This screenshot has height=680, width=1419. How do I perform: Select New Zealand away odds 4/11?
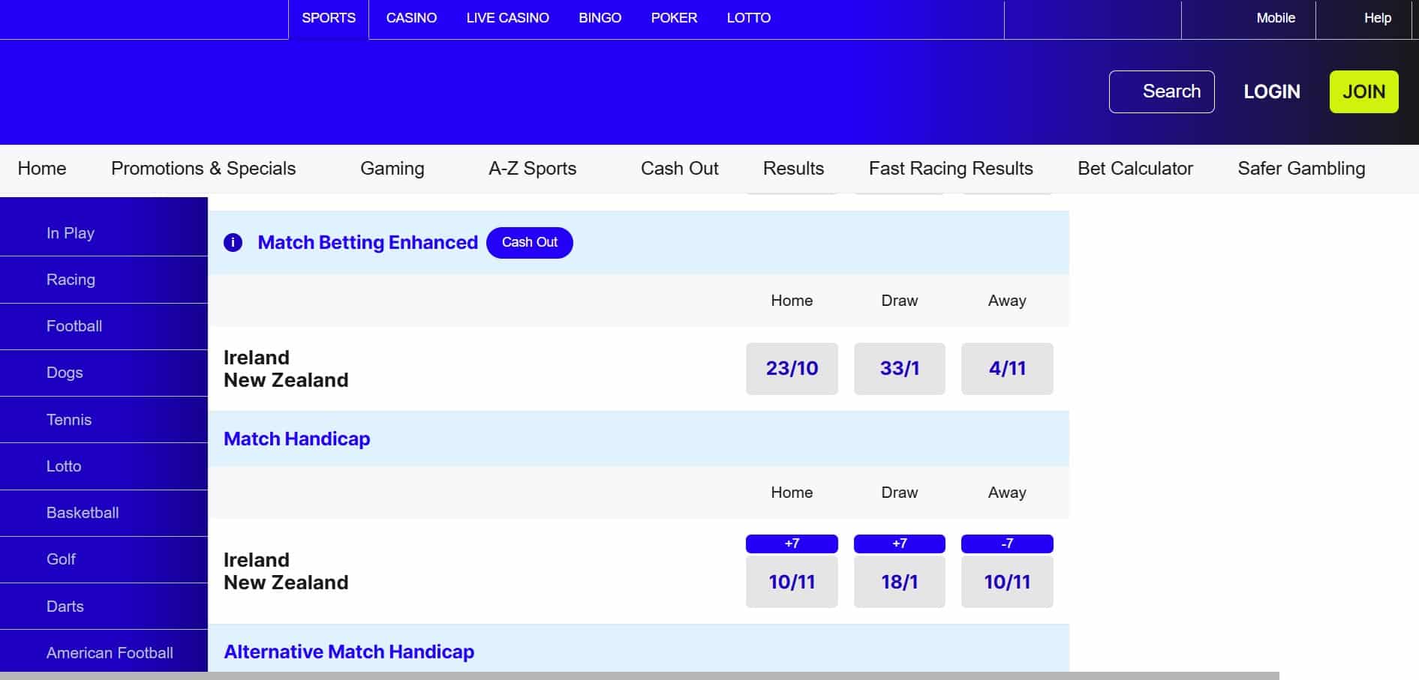coord(1006,369)
